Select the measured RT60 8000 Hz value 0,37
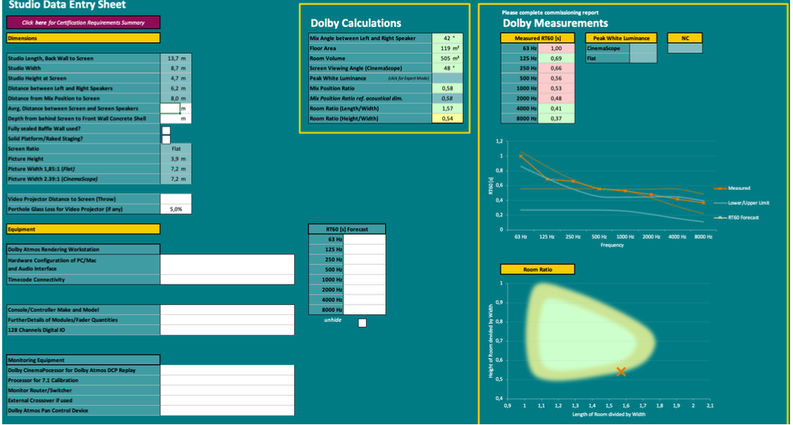793x425 pixels. coord(556,119)
